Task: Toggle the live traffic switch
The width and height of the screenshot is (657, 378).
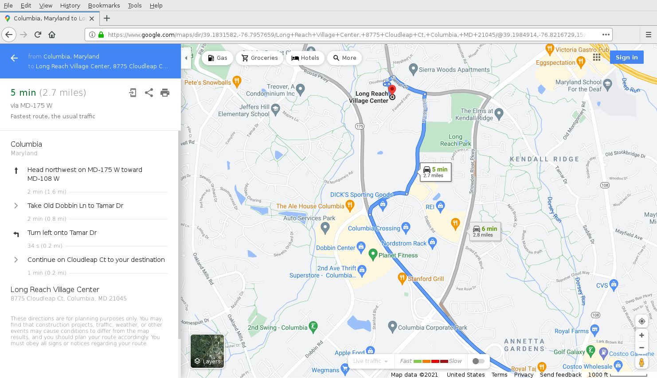Action: pyautogui.click(x=478, y=361)
